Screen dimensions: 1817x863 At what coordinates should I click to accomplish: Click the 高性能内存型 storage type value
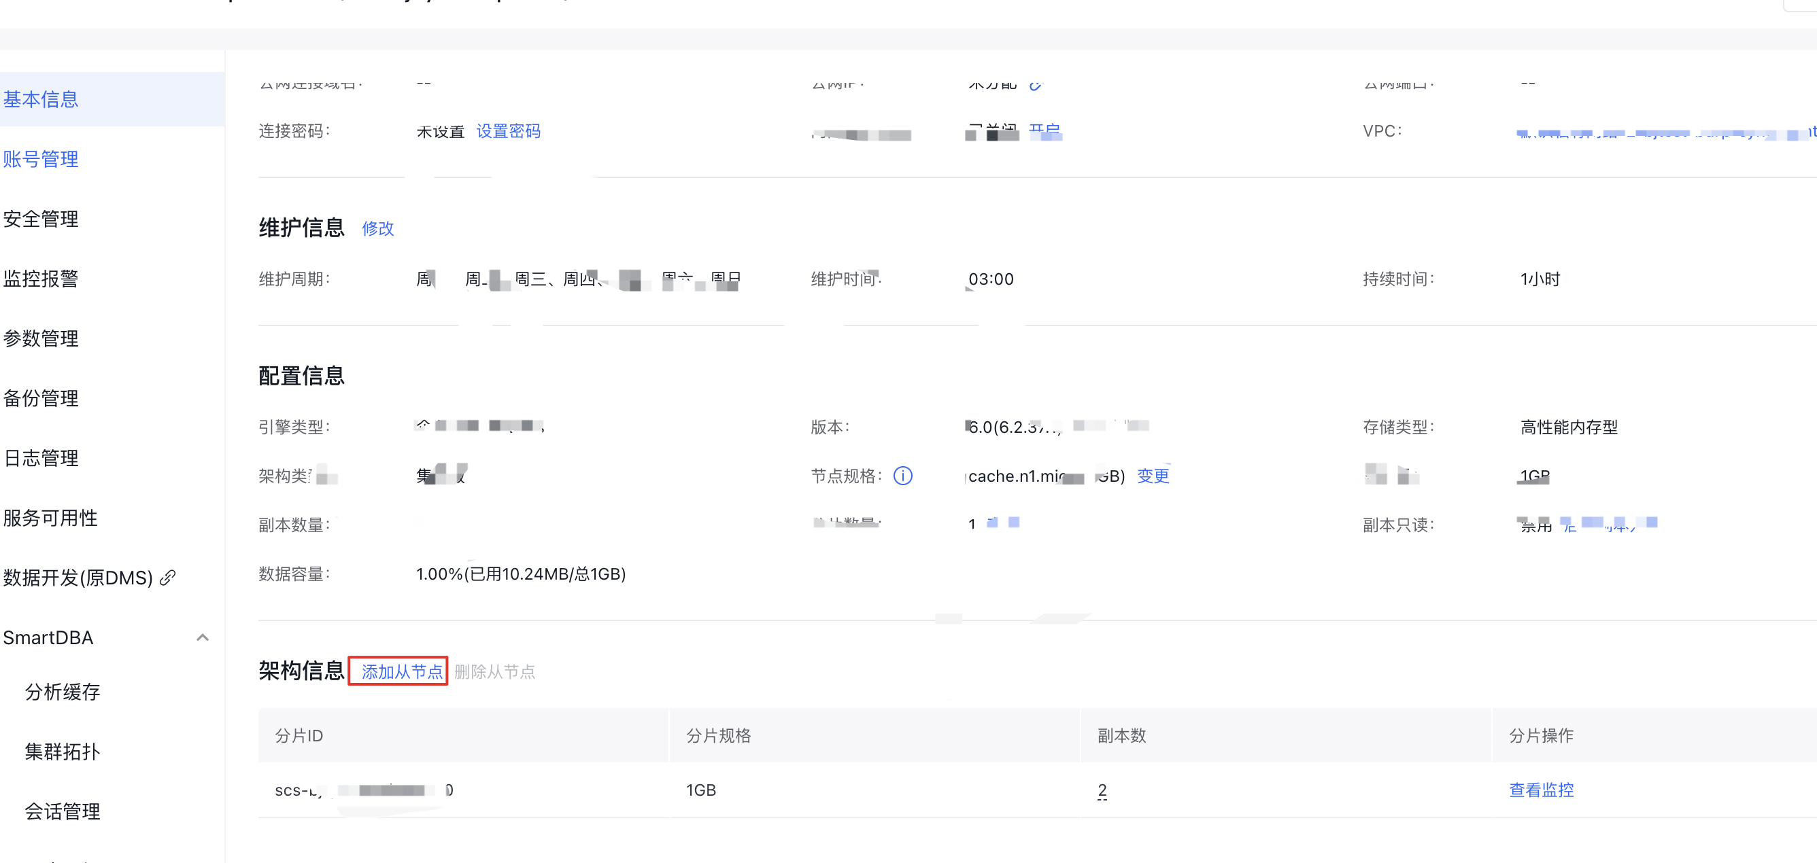click(x=1569, y=427)
